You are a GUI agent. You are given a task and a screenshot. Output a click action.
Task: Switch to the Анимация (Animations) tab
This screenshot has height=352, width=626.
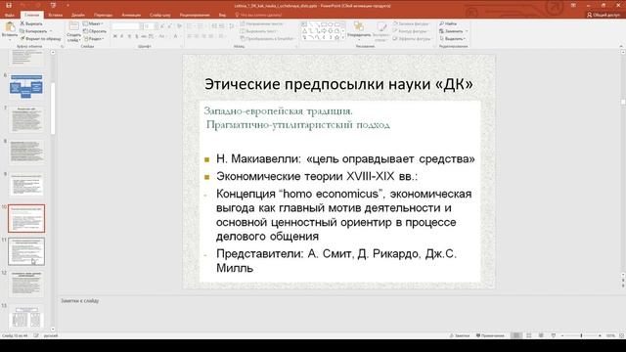click(x=131, y=15)
